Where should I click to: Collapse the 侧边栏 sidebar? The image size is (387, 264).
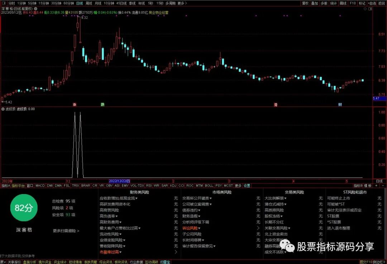pos(379,262)
